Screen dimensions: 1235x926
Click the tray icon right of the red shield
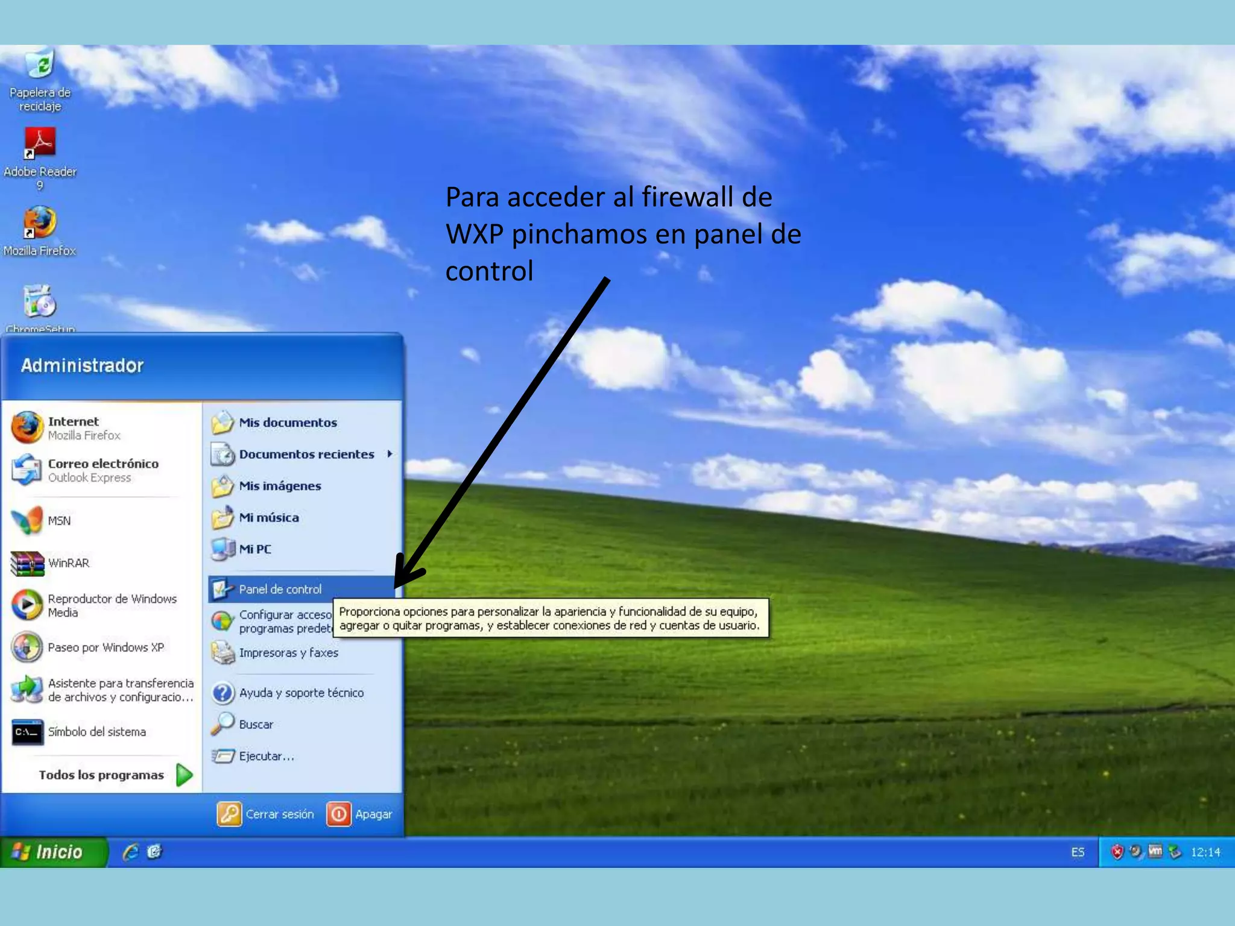(x=1136, y=851)
